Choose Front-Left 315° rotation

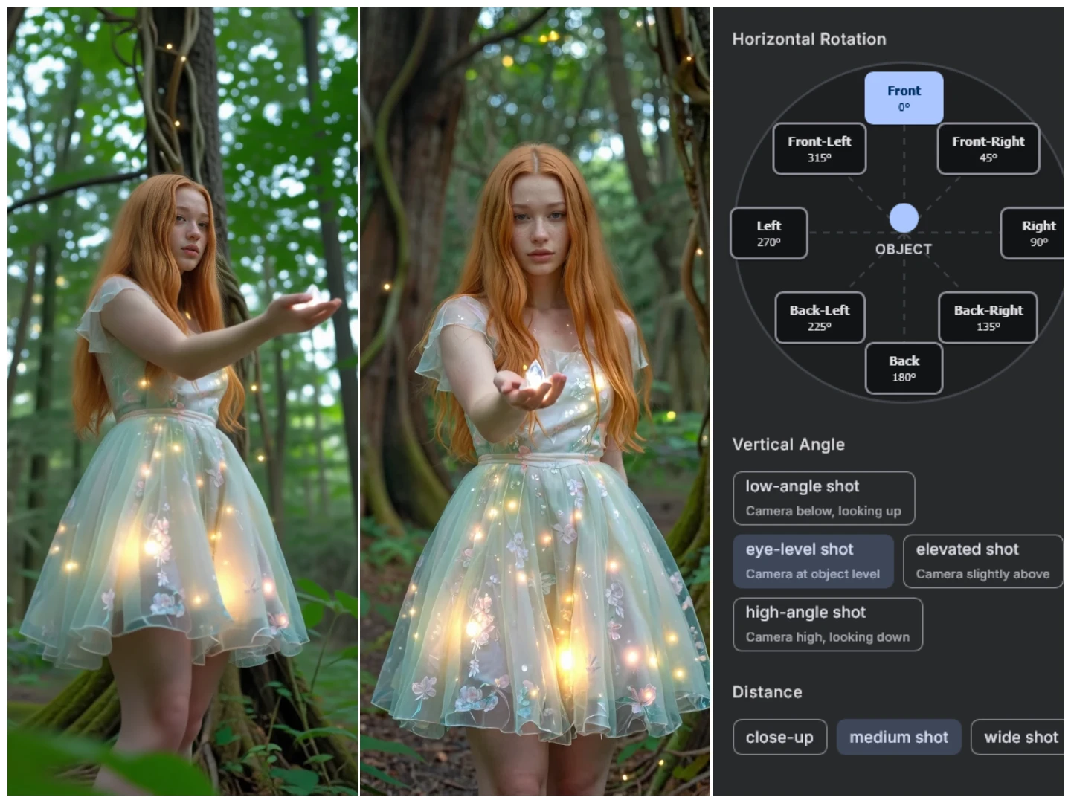820,149
